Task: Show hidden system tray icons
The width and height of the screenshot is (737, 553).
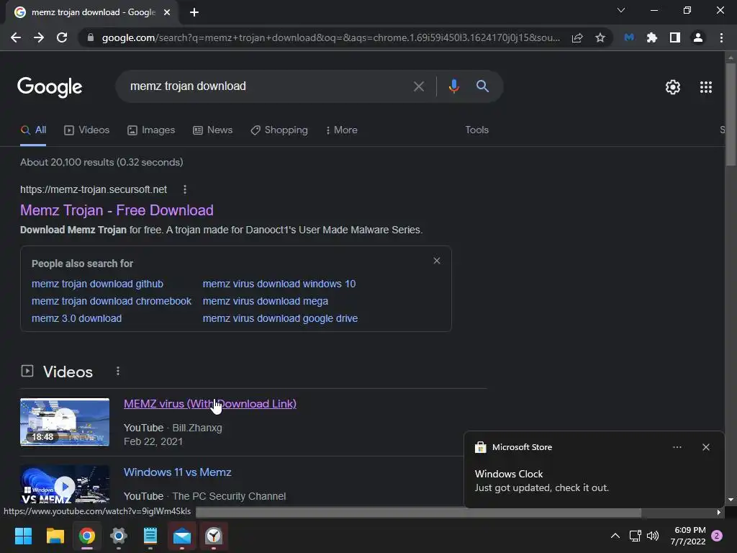Action: click(x=615, y=536)
